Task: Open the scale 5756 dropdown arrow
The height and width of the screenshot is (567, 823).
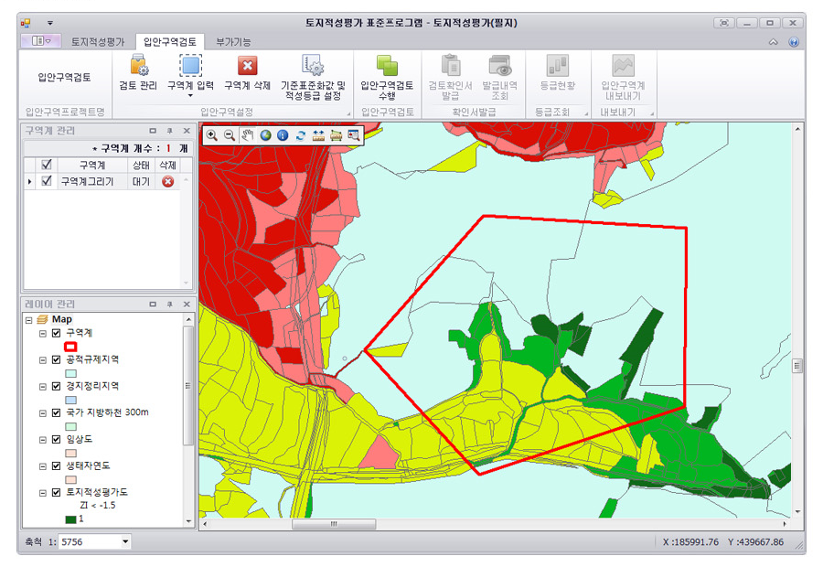Action: click(125, 541)
